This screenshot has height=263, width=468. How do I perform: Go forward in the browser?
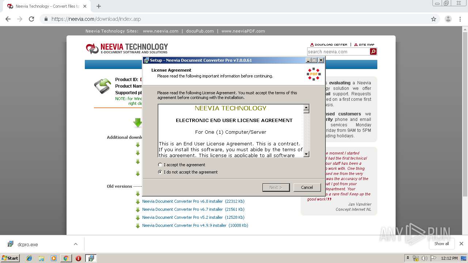point(20,19)
